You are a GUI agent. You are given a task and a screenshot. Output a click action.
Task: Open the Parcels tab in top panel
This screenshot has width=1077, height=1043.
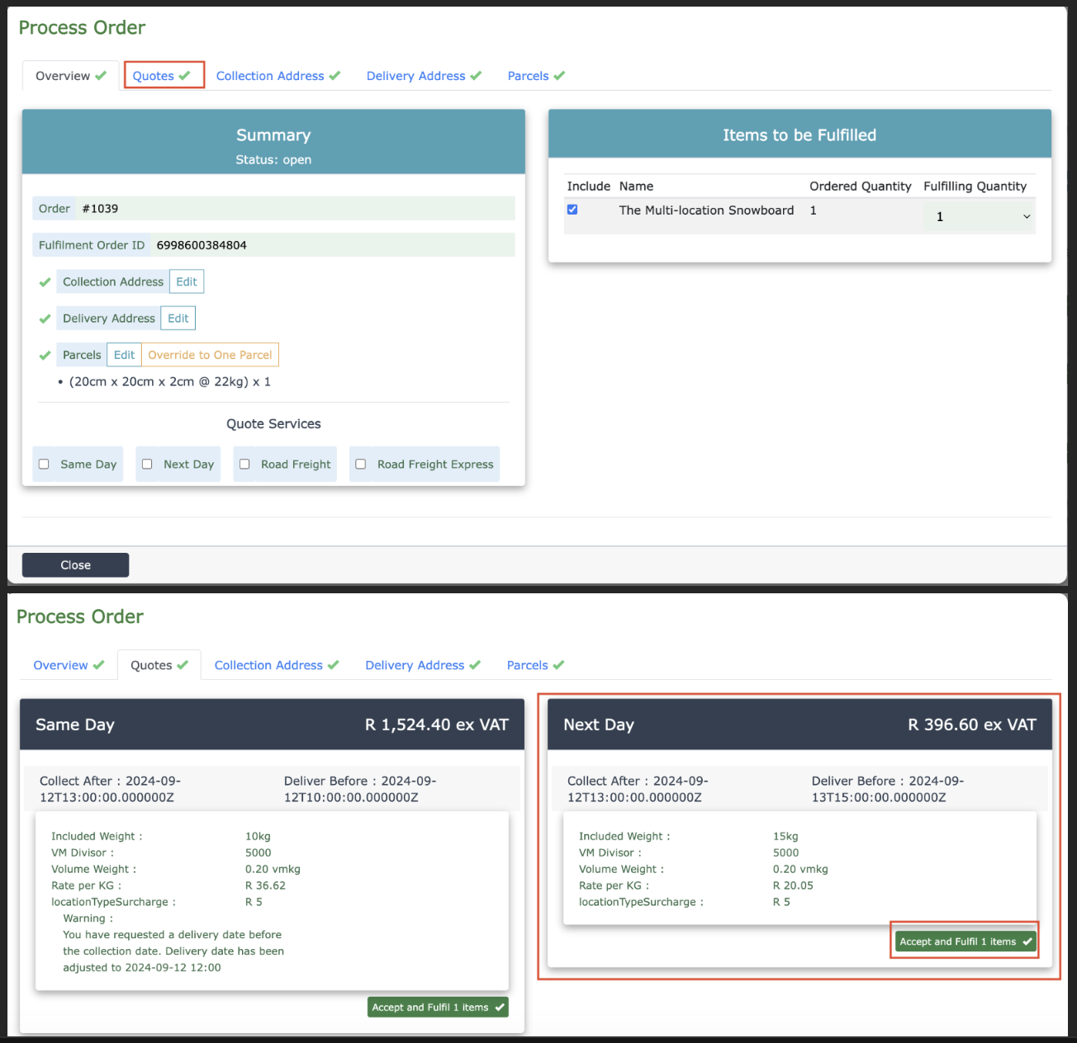point(535,76)
